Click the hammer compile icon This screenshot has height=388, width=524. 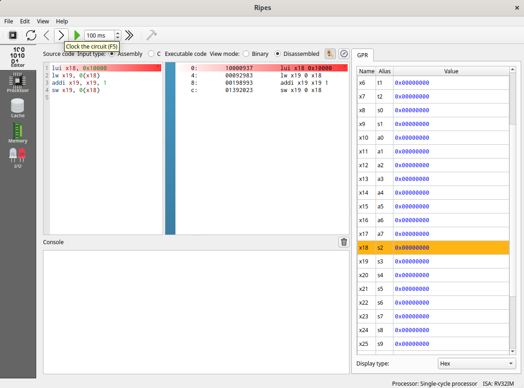click(x=152, y=35)
